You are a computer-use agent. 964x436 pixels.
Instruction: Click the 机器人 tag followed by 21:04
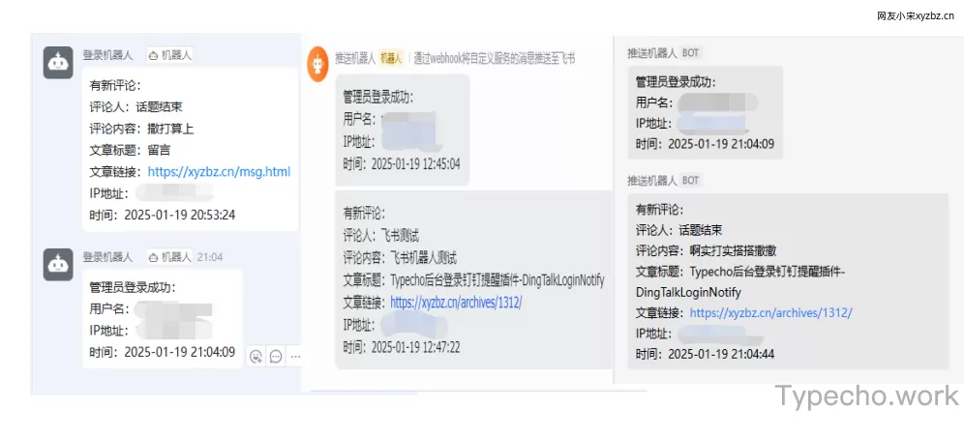[x=169, y=257]
